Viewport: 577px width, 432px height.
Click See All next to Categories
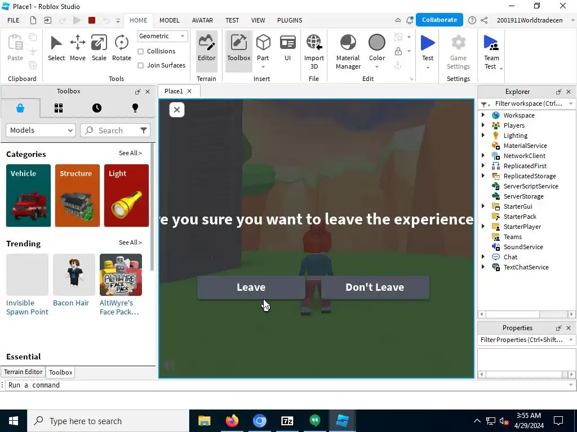[130, 153]
